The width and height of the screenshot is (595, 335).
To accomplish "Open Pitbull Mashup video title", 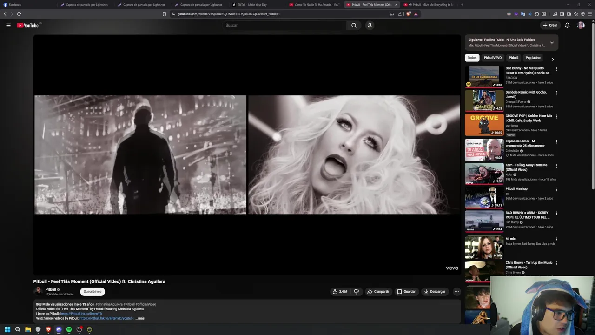I will 516,189.
